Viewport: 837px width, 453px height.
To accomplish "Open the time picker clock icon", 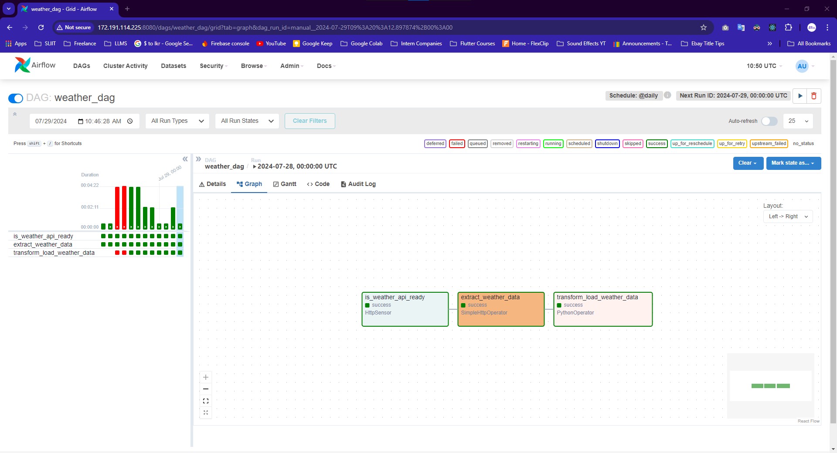I will 130,121.
